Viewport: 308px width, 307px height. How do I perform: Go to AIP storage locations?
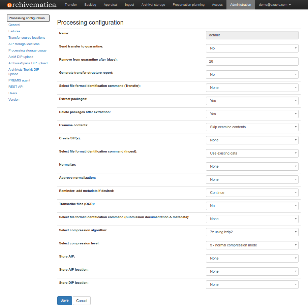[x=24, y=44]
